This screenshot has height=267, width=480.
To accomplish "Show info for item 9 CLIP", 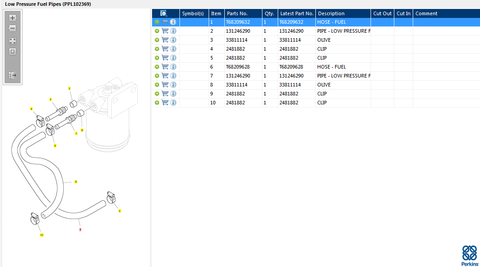I will coord(173,94).
